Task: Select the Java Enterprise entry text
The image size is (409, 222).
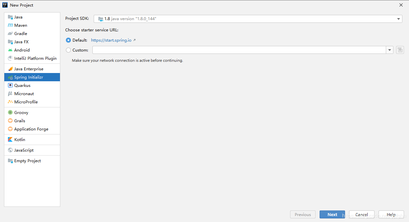Action: click(29, 69)
